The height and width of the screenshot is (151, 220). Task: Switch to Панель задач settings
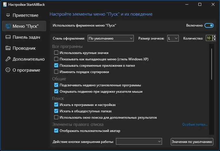tap(24, 37)
